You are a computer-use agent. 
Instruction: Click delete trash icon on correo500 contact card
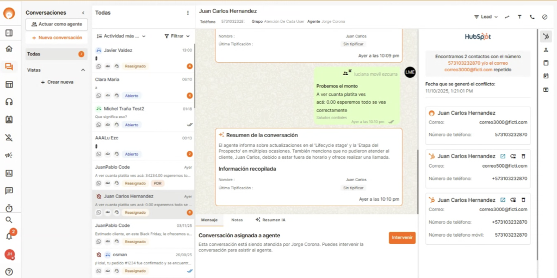pyautogui.click(x=523, y=156)
